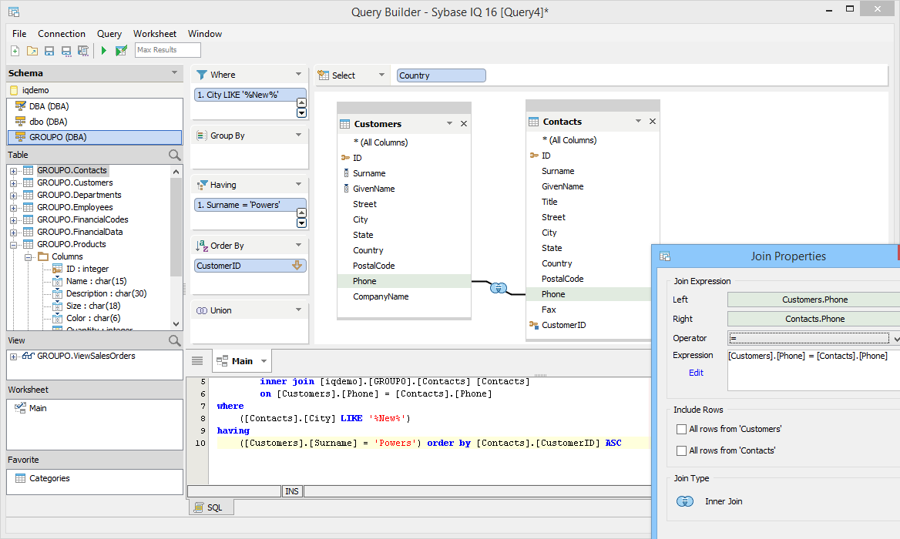Image resolution: width=900 pixels, height=539 pixels.
Task: Enable All rows from 'Contacts' checkbox
Action: coord(681,450)
